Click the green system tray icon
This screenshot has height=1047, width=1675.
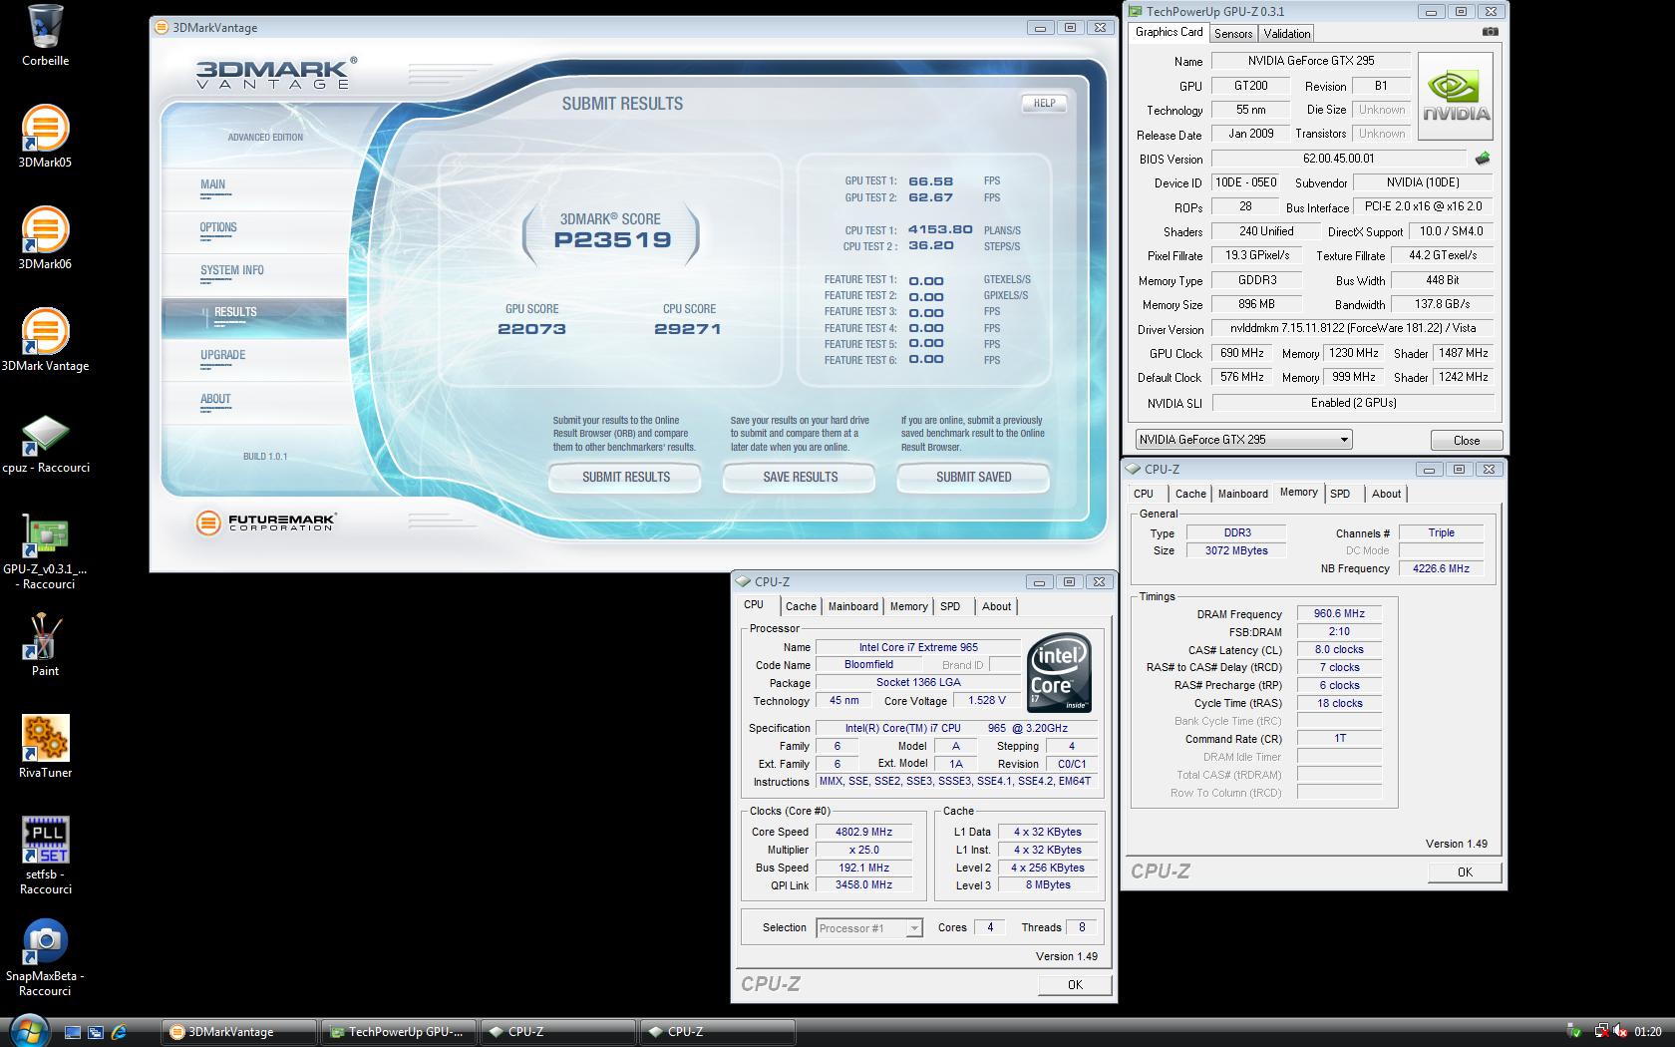click(1574, 1032)
